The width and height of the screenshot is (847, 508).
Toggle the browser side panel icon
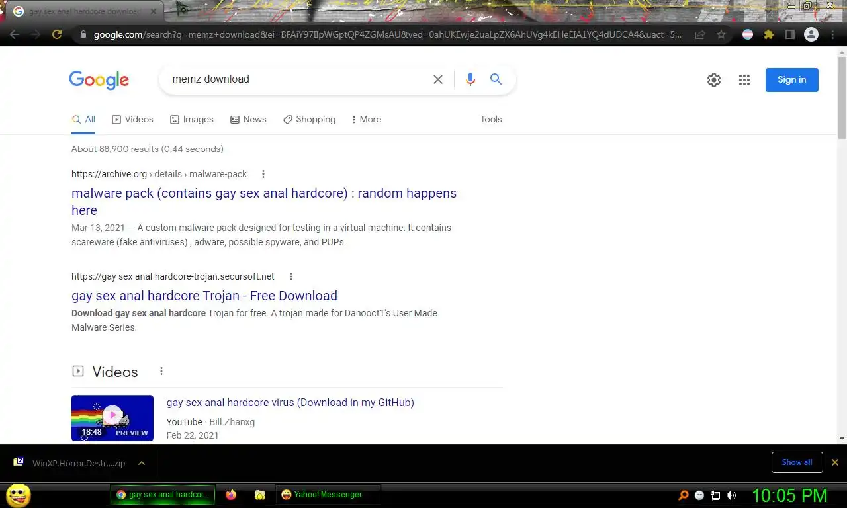click(x=789, y=34)
